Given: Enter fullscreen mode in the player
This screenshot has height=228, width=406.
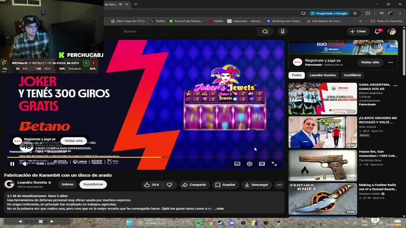Looking at the screenshot, I should pyautogui.click(x=274, y=164).
